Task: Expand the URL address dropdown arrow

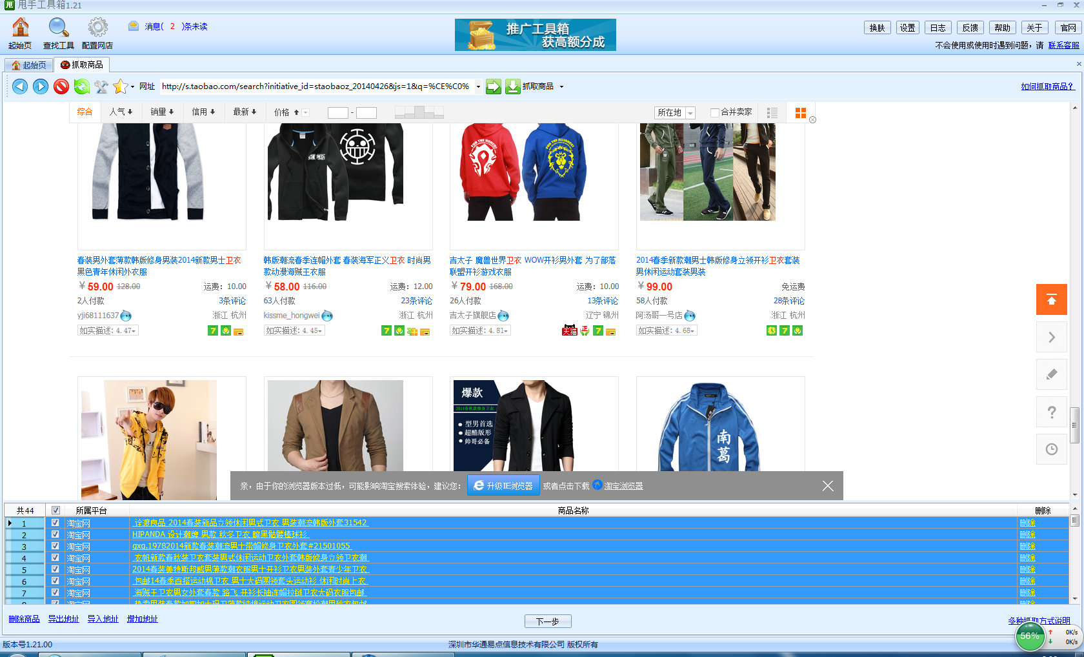Action: tap(478, 86)
